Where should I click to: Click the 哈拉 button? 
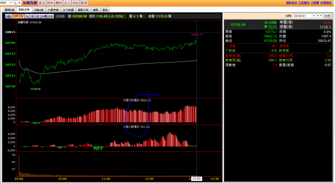point(76,3)
